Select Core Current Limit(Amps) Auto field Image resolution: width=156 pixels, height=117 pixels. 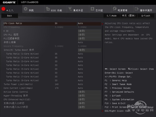click(80, 88)
